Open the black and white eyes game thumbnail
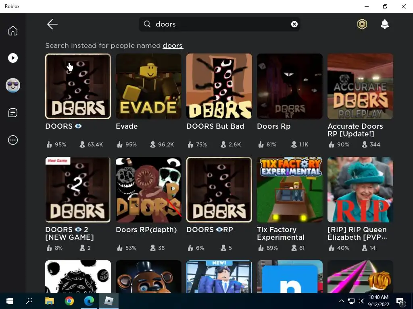 coord(78,276)
